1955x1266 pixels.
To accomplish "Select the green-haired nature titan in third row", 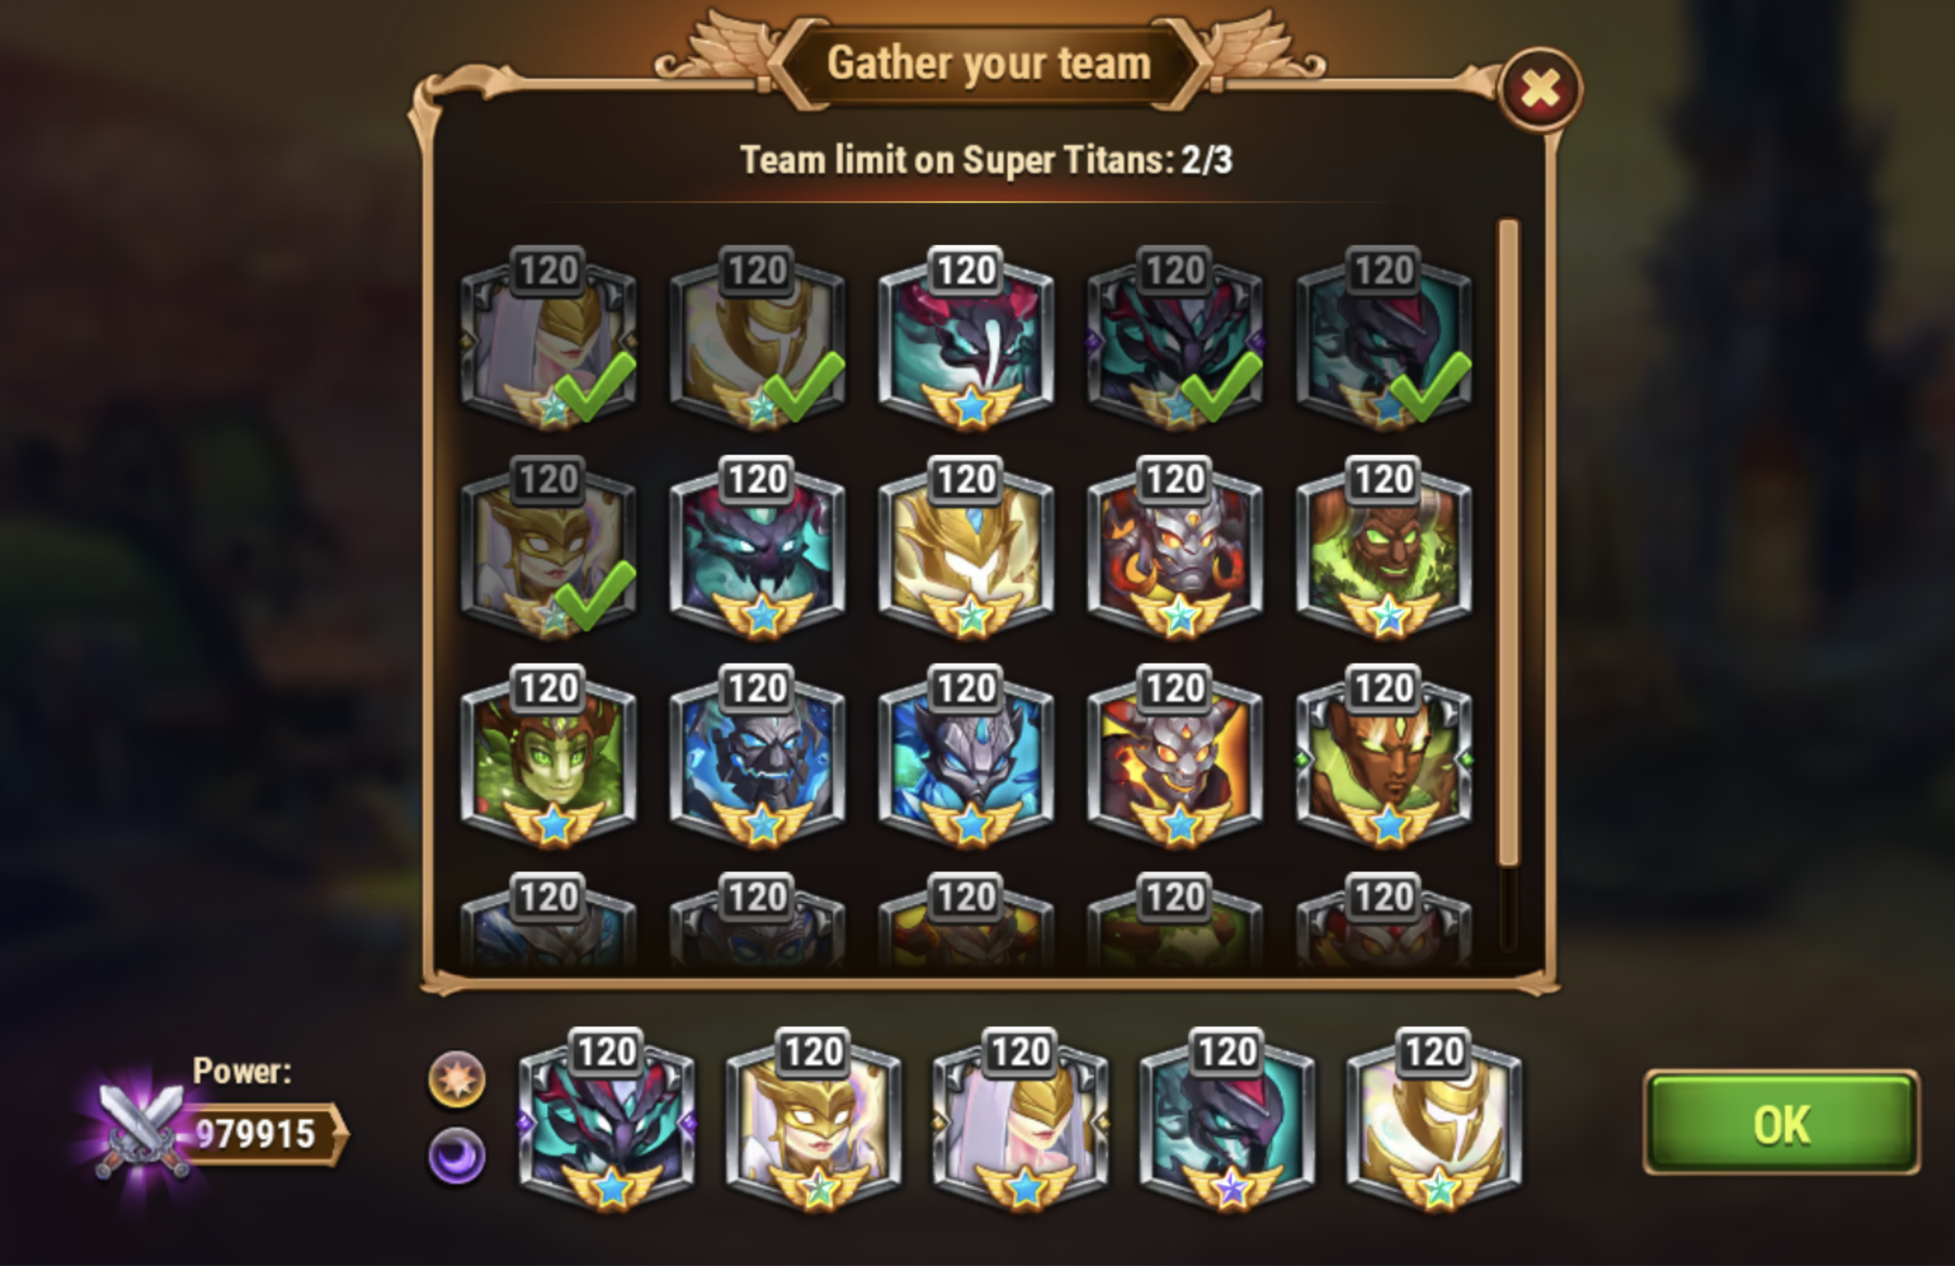I will (548, 756).
